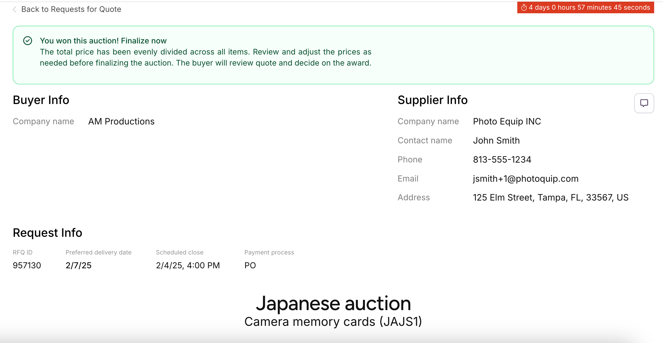Click the phone number 813-555-1234
Viewport: 663px width, 343px height.
pos(502,160)
